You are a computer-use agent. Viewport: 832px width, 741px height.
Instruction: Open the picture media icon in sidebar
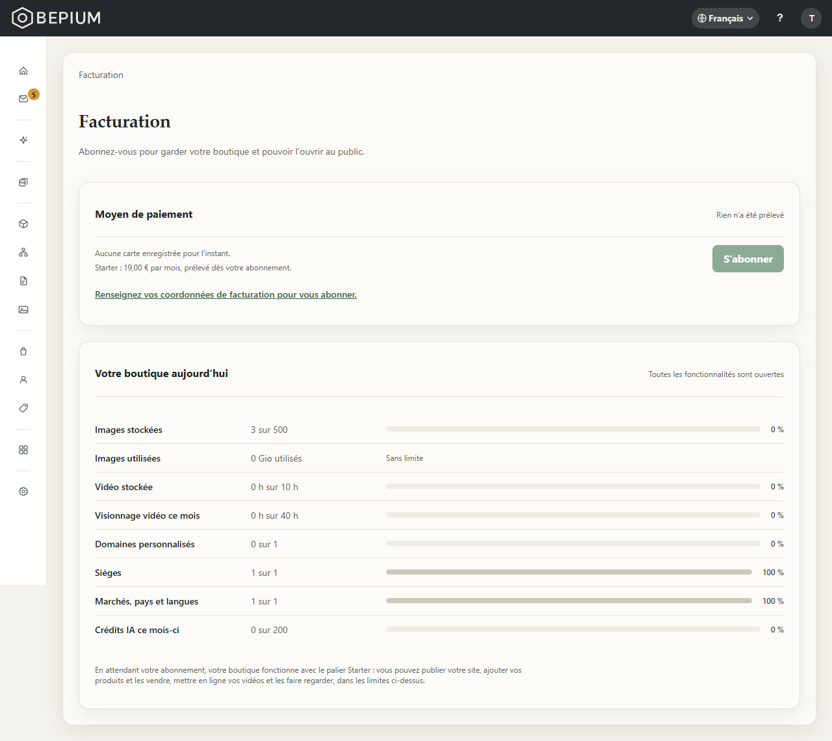(23, 309)
